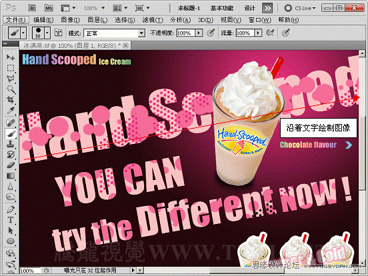Viewport: 368px width, 276px height.
Task: Open the 帮助(H) menu
Action: (x=289, y=20)
